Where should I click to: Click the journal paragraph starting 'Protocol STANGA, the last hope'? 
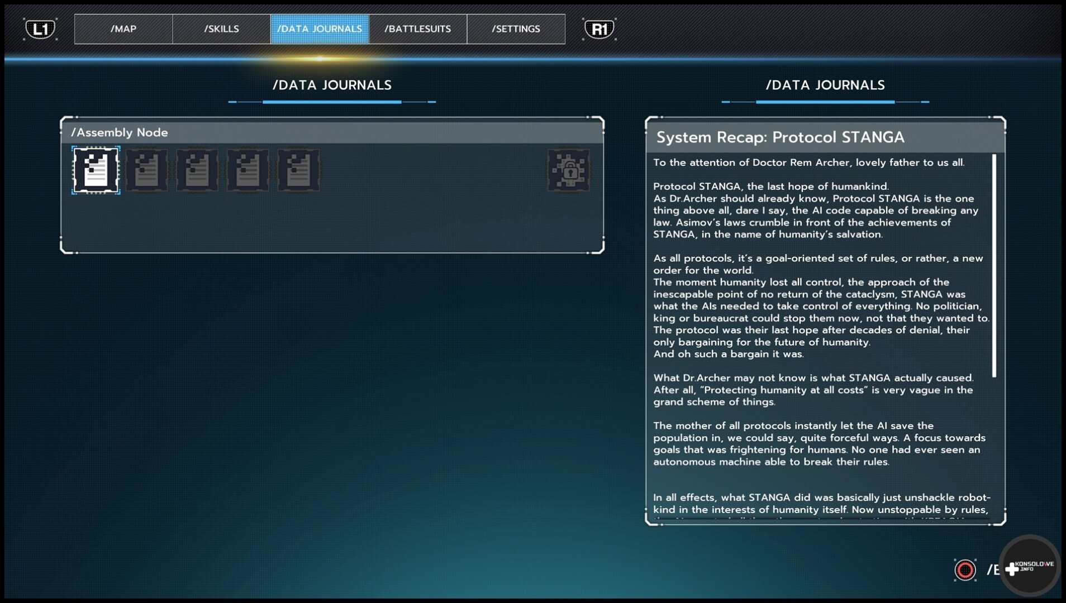pos(816,210)
